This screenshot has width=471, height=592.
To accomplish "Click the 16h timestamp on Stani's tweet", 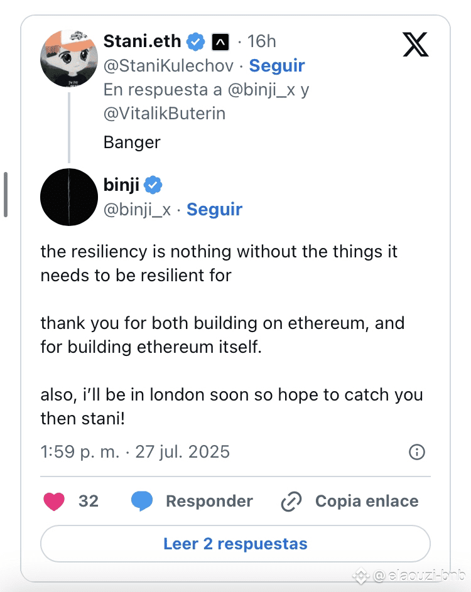I will click(x=262, y=41).
